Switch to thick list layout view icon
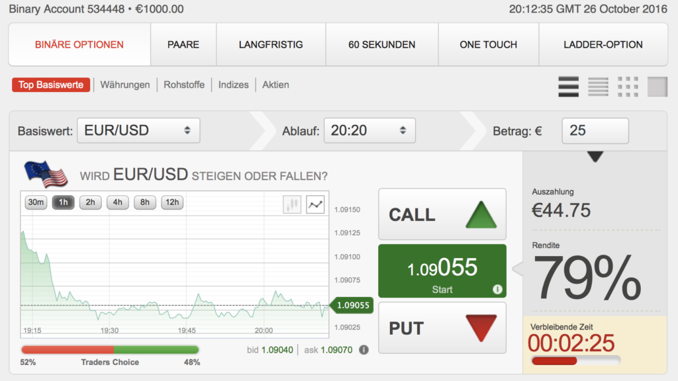The height and width of the screenshot is (381, 678). 569,87
